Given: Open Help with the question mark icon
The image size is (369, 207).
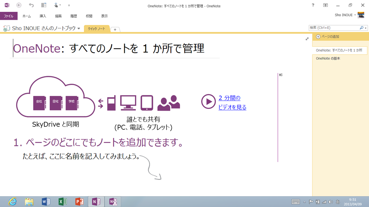Looking at the screenshot, I should tap(313, 5).
